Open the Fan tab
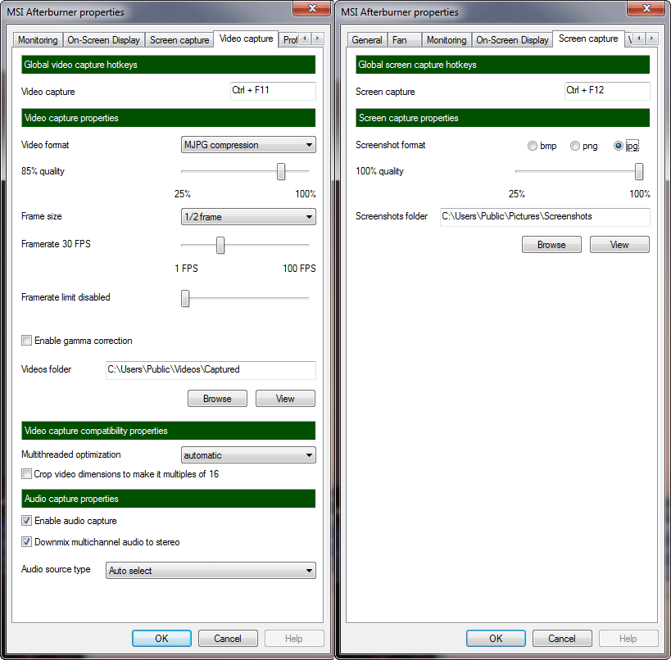This screenshot has width=671, height=660. 405,40
